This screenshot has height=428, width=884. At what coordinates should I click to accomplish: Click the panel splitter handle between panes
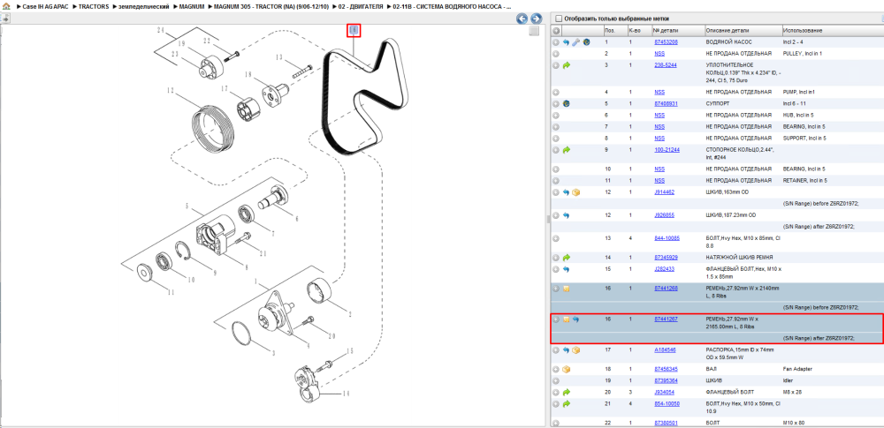[x=547, y=220]
